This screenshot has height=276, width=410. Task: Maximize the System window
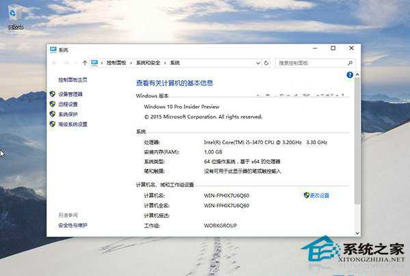333,48
